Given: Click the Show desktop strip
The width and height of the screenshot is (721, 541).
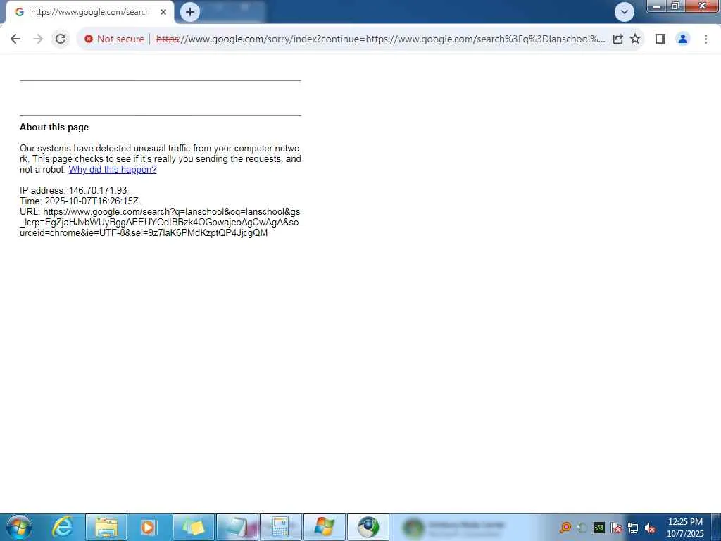Looking at the screenshot, I should tap(716, 527).
